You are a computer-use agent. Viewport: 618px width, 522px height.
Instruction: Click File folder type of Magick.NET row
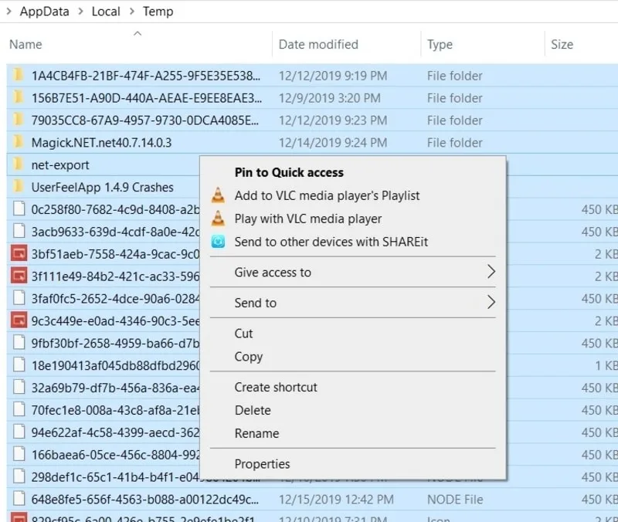455,143
